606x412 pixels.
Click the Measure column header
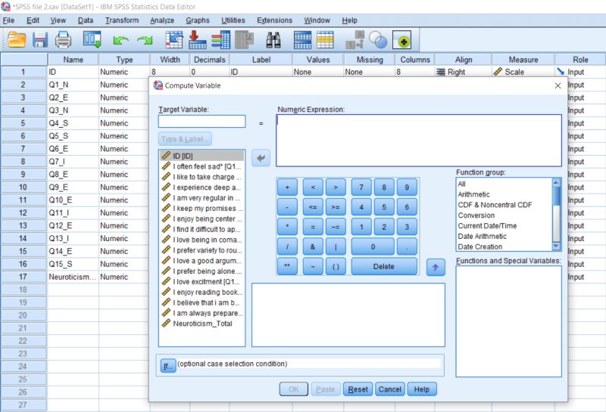point(523,60)
